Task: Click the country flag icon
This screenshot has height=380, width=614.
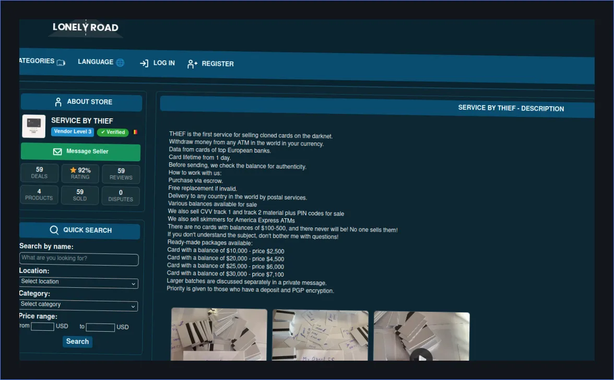Action: pyautogui.click(x=136, y=132)
